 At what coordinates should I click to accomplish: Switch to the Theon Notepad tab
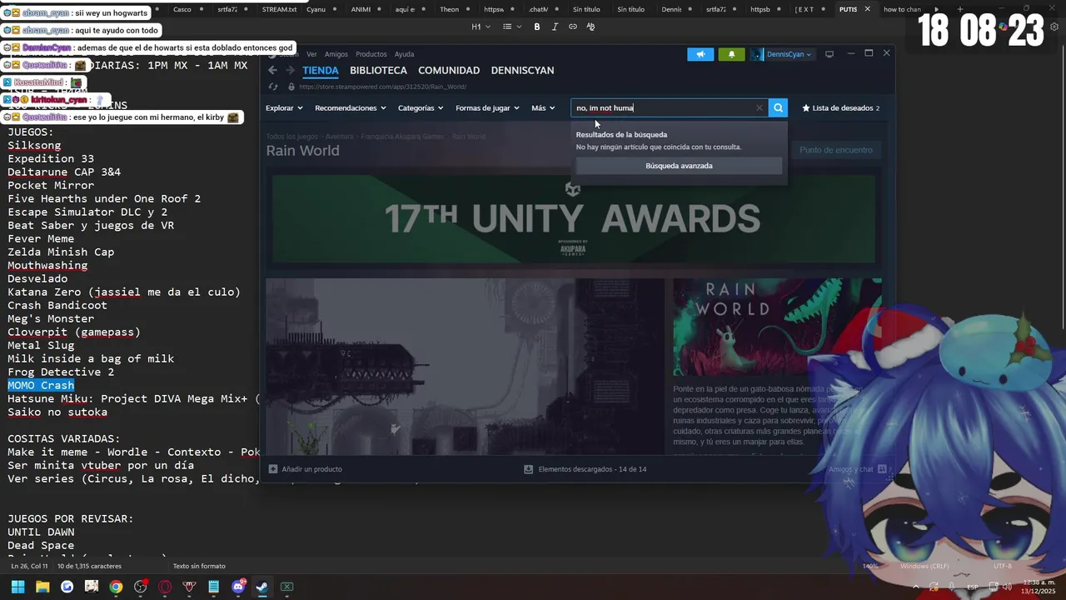pyautogui.click(x=449, y=9)
